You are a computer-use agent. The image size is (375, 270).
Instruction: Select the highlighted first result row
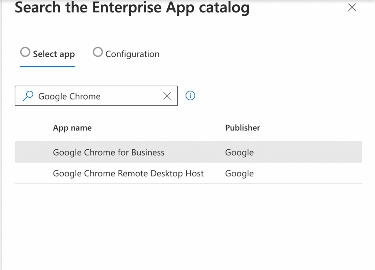[x=188, y=152]
